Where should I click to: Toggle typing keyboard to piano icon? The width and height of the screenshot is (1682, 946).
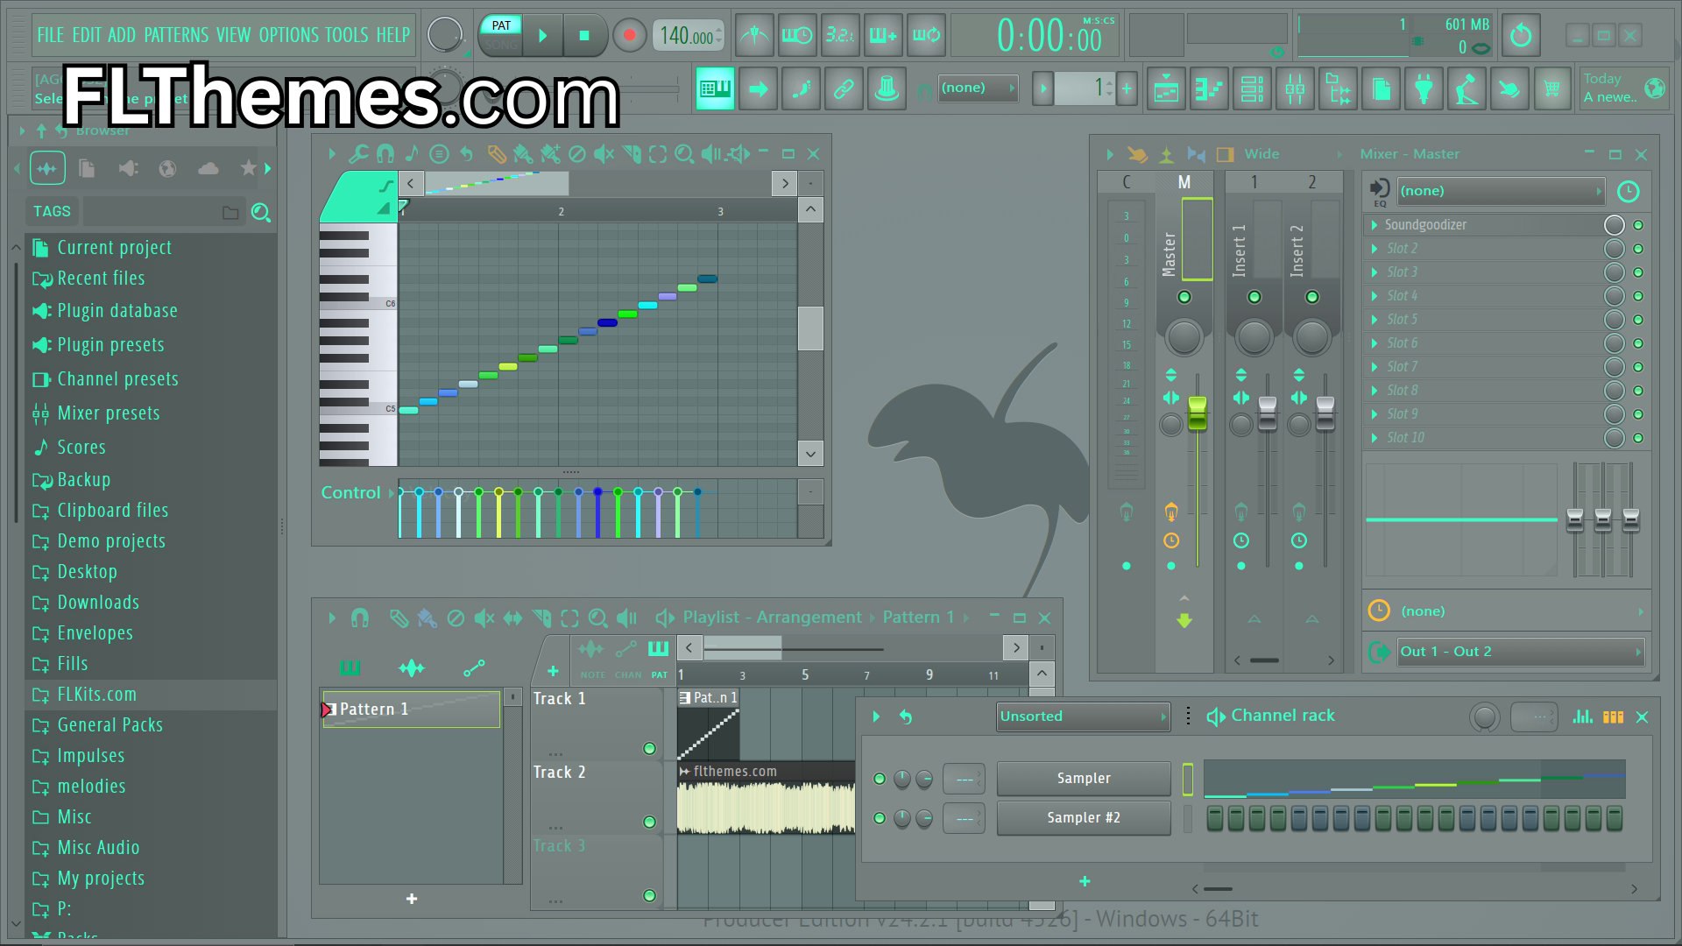[715, 88]
